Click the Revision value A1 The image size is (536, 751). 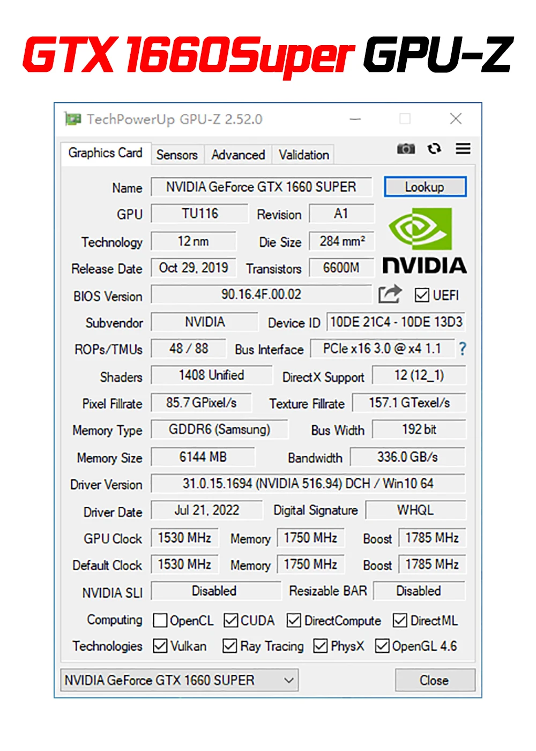click(x=341, y=214)
